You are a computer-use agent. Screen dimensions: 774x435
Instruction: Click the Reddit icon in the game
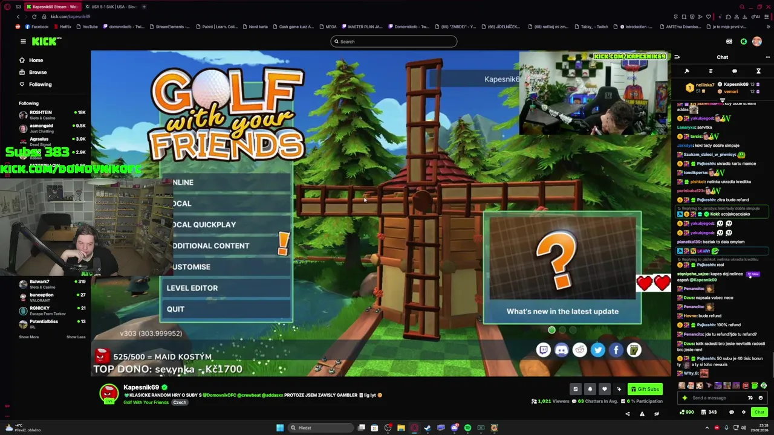(x=579, y=350)
